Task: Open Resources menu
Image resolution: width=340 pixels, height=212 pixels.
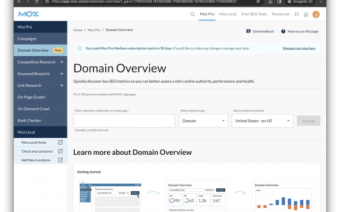Action: (280, 14)
